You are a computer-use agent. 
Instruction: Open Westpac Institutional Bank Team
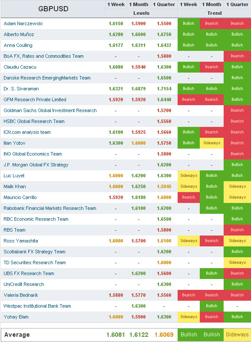(x=37, y=306)
